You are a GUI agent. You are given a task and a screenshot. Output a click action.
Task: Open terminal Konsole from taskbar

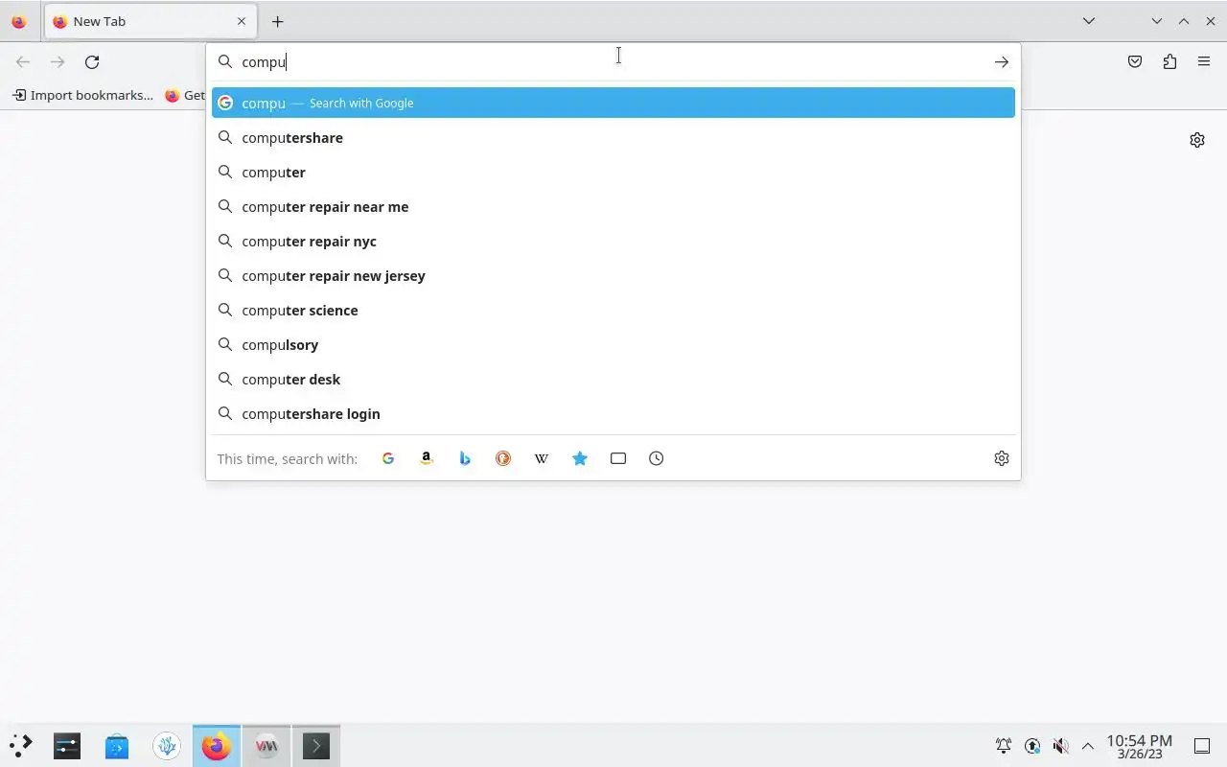pyautogui.click(x=316, y=746)
